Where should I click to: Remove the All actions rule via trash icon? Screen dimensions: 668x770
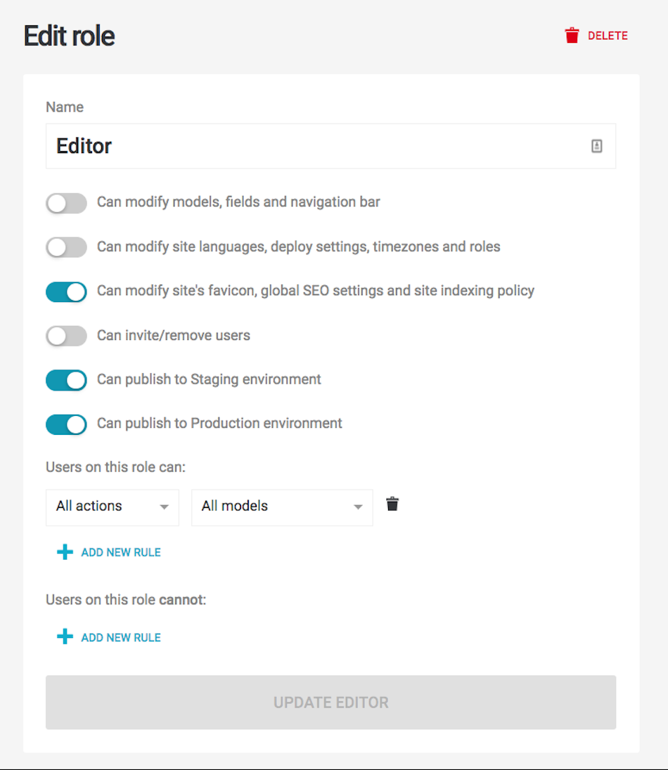click(392, 504)
